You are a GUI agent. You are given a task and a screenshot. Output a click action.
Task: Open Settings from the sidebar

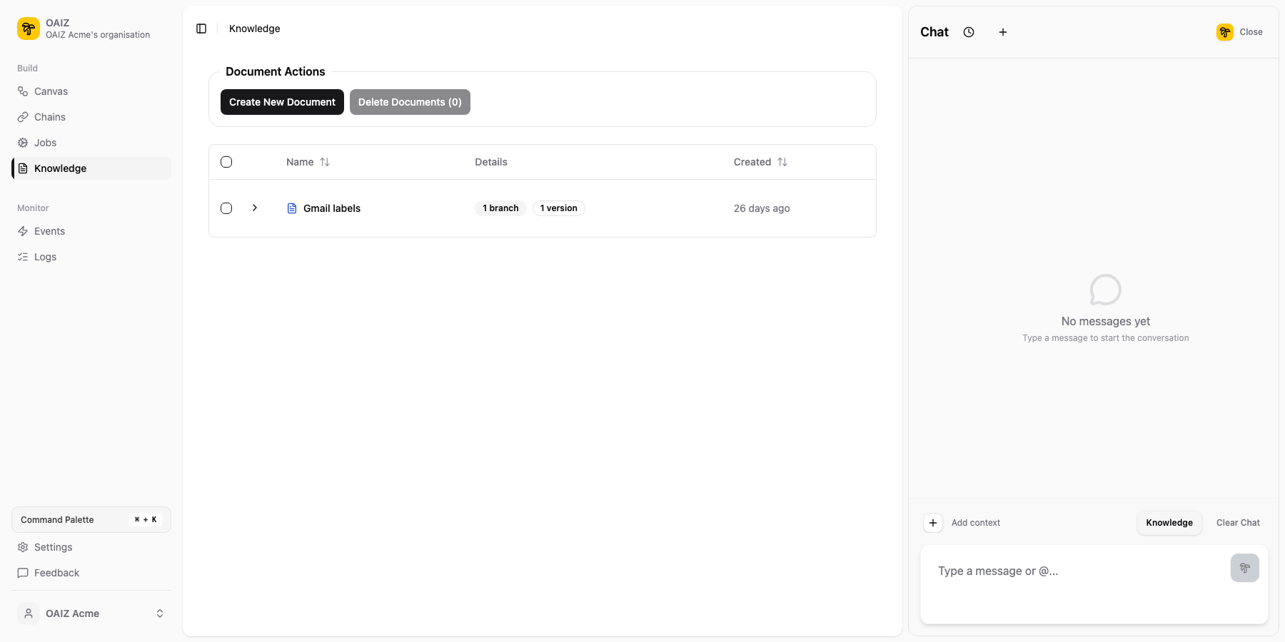53,547
